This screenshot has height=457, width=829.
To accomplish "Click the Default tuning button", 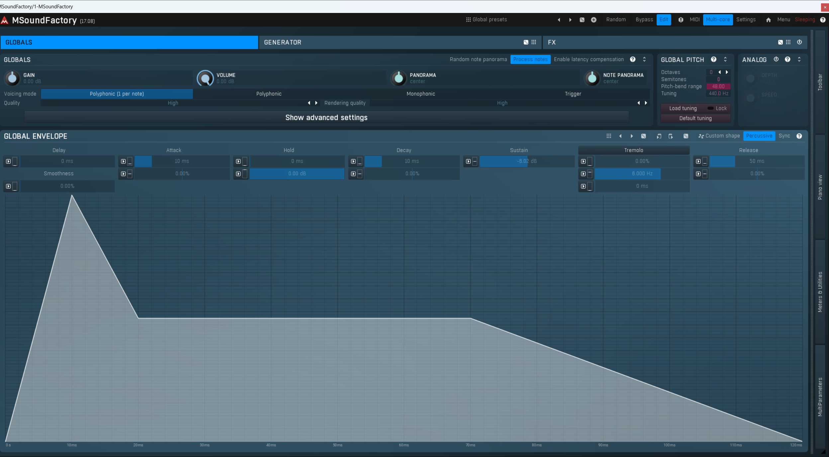I will coord(695,118).
